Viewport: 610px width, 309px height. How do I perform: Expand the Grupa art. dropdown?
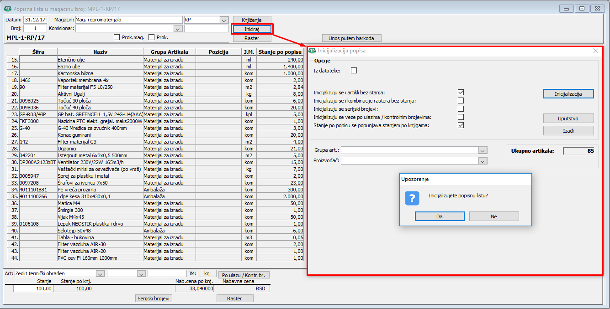point(483,150)
